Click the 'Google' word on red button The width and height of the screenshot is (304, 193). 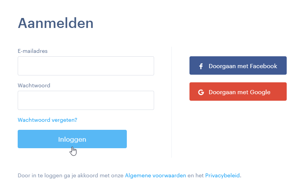tap(260, 92)
